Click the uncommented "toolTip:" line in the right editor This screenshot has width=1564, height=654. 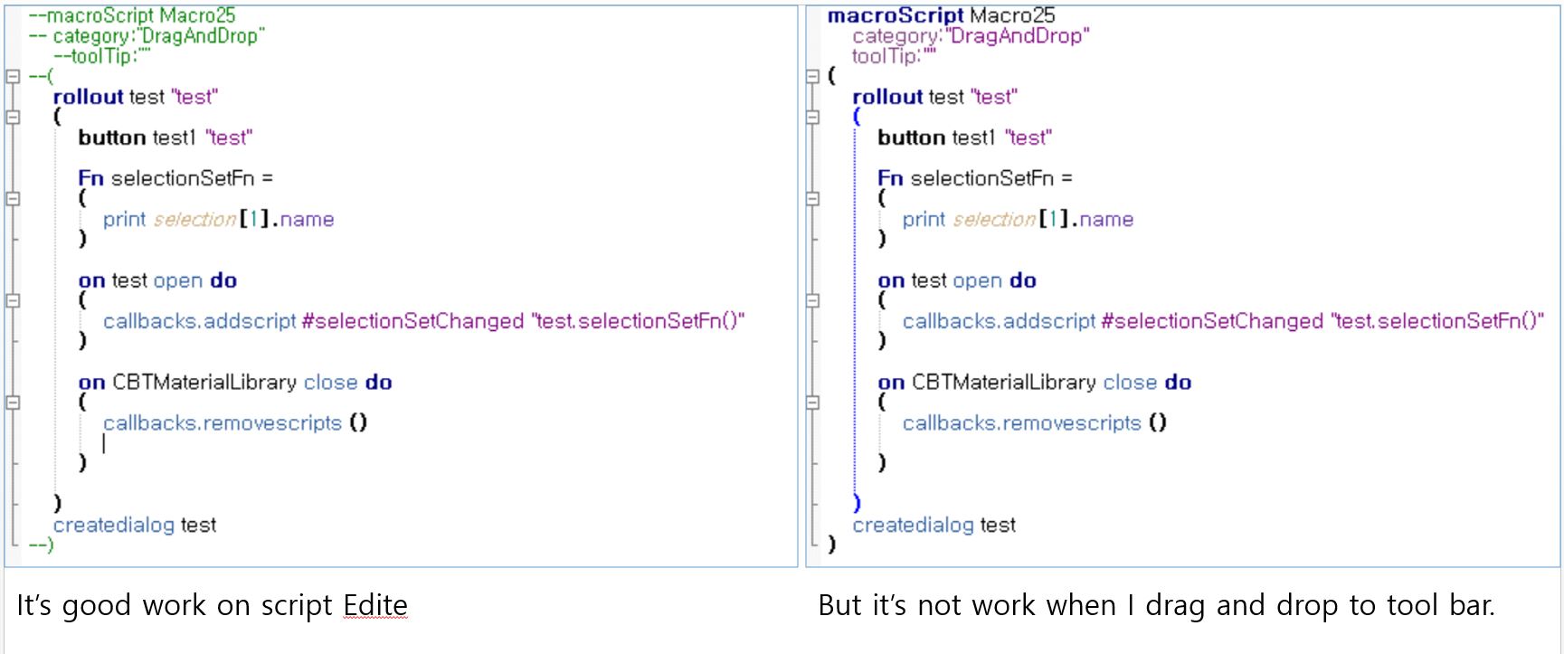(894, 56)
